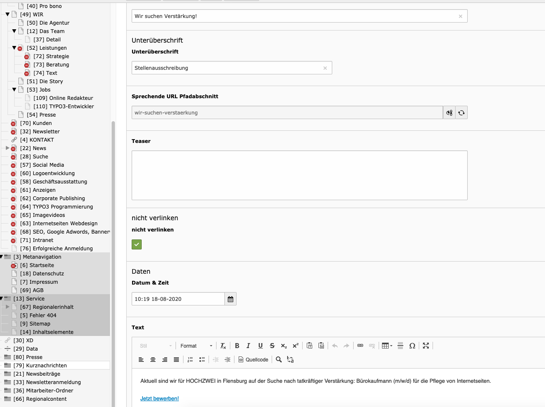545x407 pixels.
Task: Open the Format dropdown in the editor
Action: click(196, 346)
